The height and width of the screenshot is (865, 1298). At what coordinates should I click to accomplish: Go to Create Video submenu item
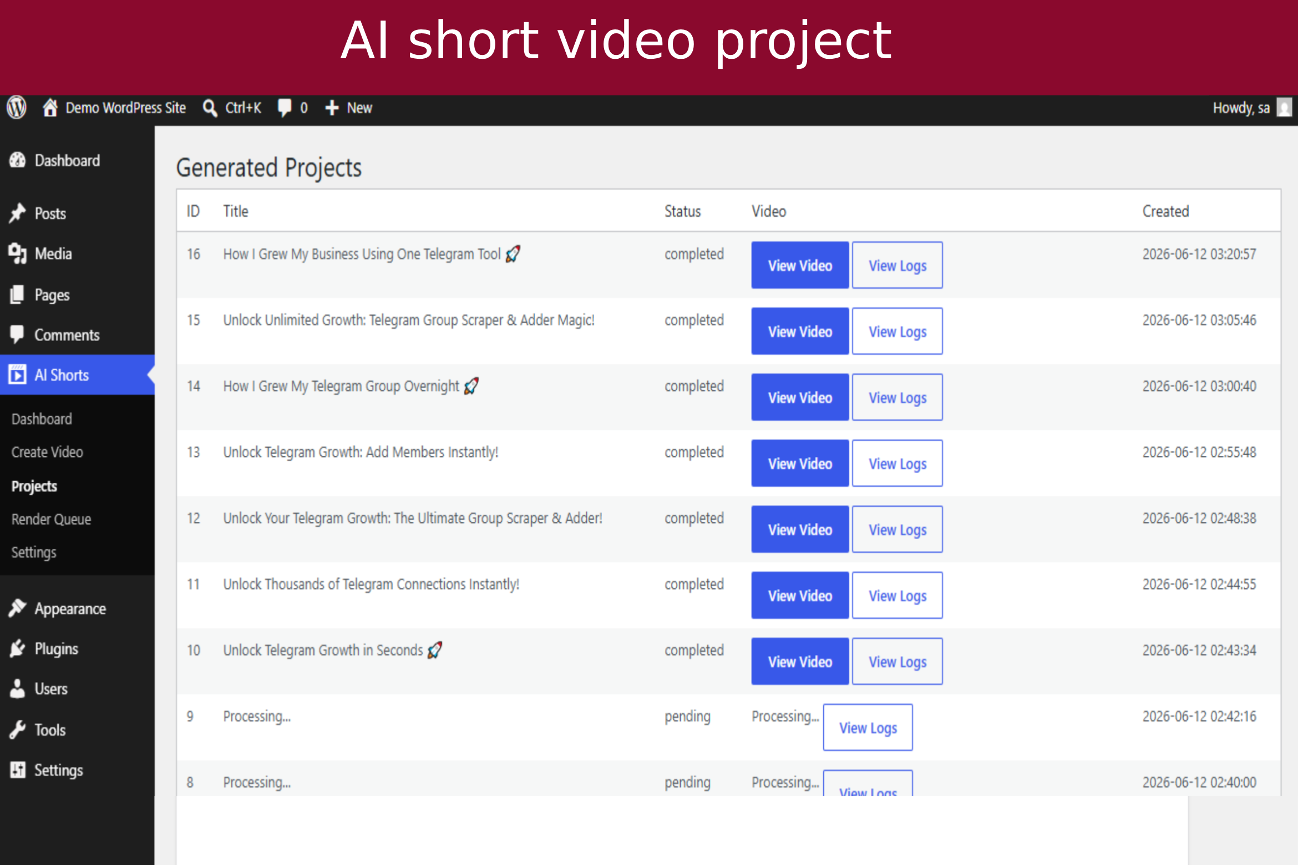click(x=47, y=452)
